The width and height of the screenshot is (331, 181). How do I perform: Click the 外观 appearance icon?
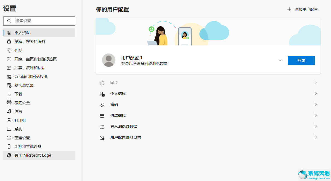point(9,50)
